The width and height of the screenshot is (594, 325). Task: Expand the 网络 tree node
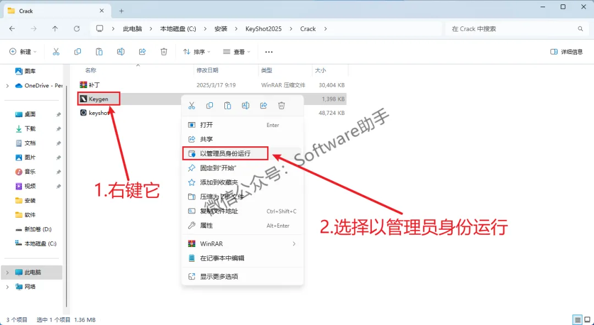pos(7,287)
